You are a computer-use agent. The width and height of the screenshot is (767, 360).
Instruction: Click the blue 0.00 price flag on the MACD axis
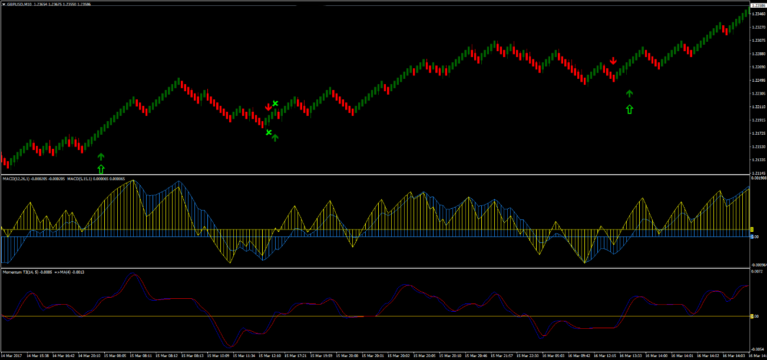tap(753, 236)
